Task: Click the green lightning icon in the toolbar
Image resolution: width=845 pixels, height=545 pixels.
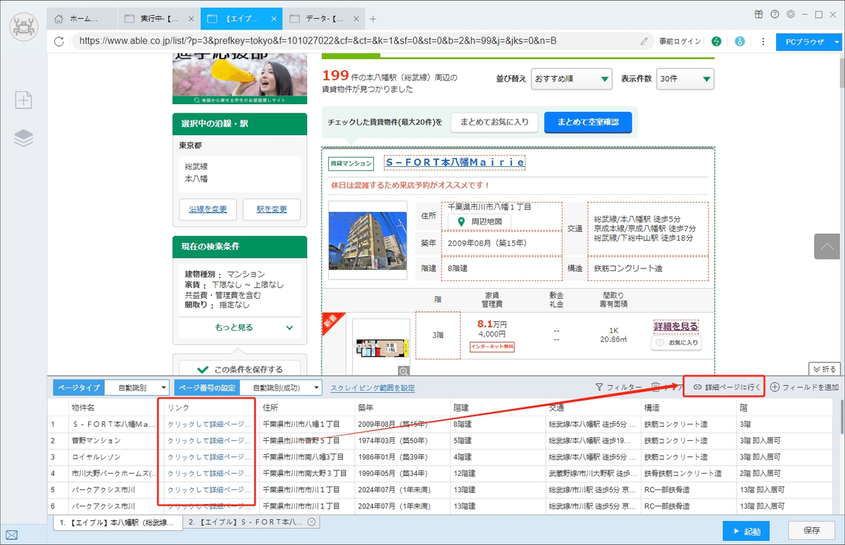Action: (x=717, y=42)
